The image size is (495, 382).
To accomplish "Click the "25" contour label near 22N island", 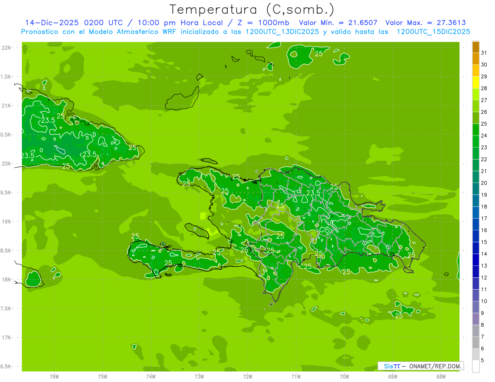I will [319, 54].
